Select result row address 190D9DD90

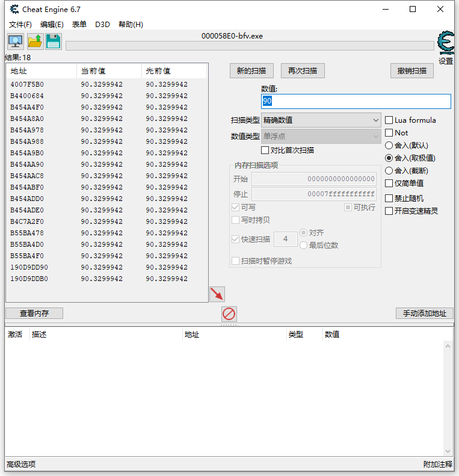tap(107, 267)
